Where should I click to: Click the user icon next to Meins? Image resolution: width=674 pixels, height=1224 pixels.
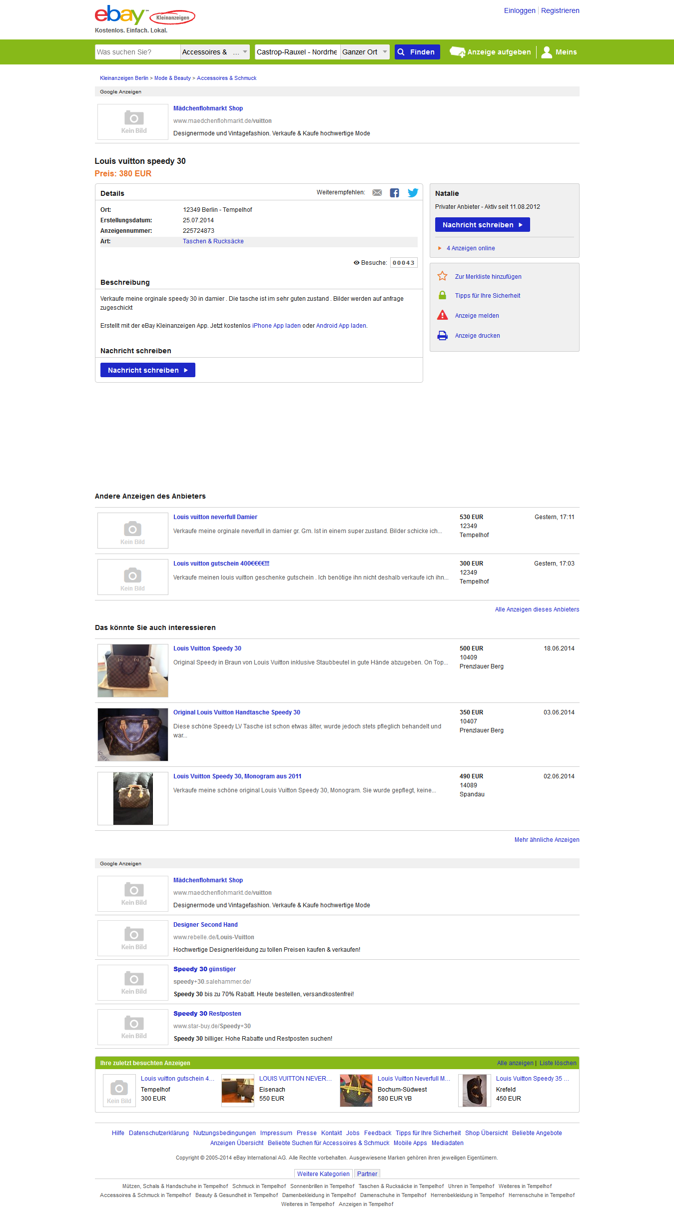pyautogui.click(x=547, y=52)
